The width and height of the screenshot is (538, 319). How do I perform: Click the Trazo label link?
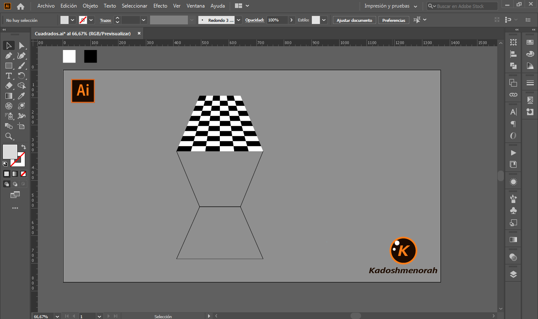tap(105, 20)
